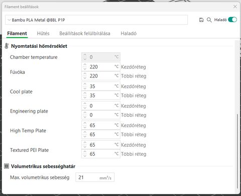
Task: Toggle the Haladó advanced mode switch
Action: click(x=232, y=20)
